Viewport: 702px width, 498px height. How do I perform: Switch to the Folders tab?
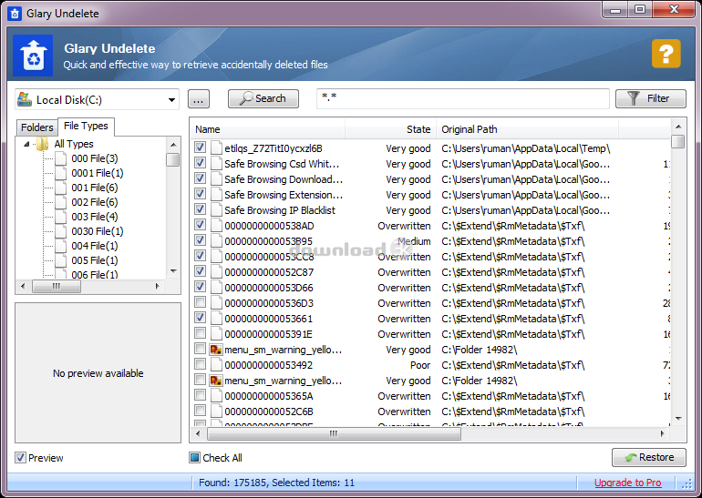(x=37, y=127)
